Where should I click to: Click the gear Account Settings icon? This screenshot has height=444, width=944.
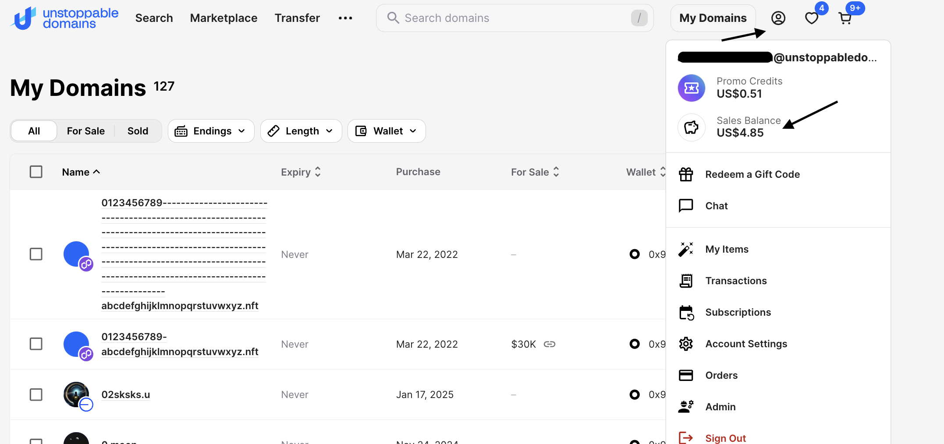coord(686,344)
